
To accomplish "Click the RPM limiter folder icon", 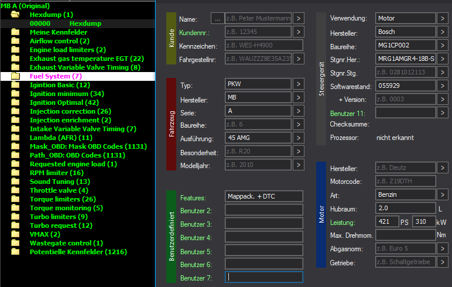I will point(15,173).
